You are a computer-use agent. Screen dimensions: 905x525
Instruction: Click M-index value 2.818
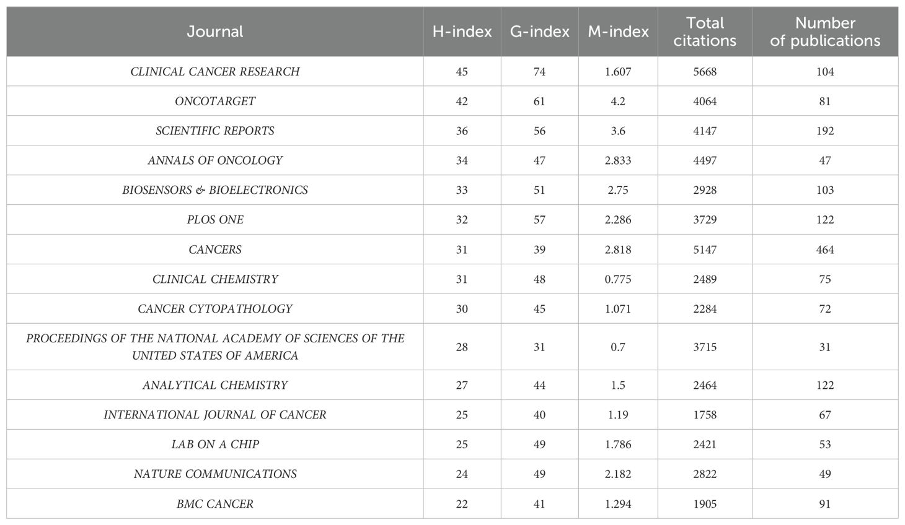[x=618, y=250]
